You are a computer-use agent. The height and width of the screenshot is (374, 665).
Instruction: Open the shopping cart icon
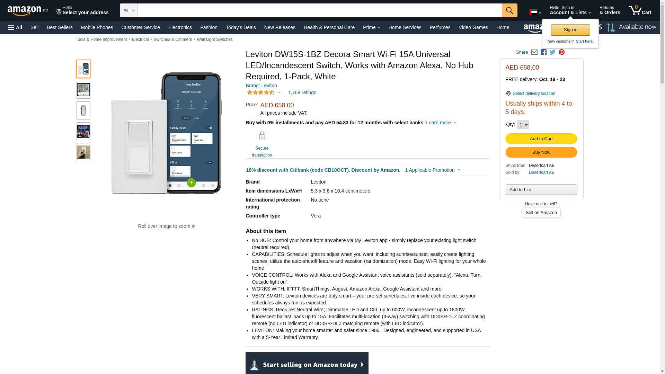pyautogui.click(x=640, y=10)
